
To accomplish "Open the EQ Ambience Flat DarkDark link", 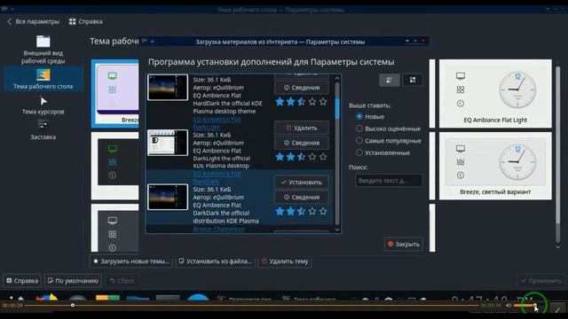I will 217,177.
